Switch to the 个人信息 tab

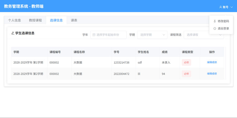coord(15,20)
